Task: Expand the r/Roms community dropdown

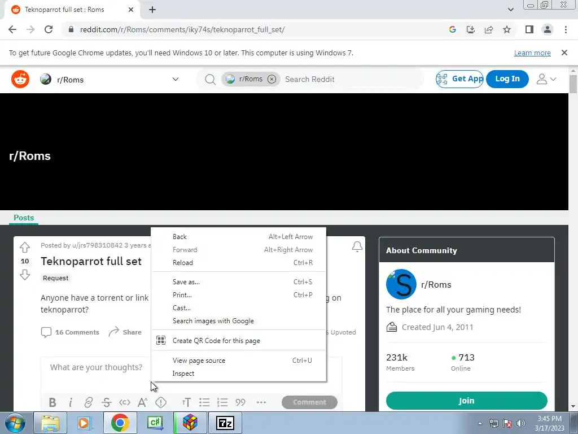Action: [x=176, y=79]
